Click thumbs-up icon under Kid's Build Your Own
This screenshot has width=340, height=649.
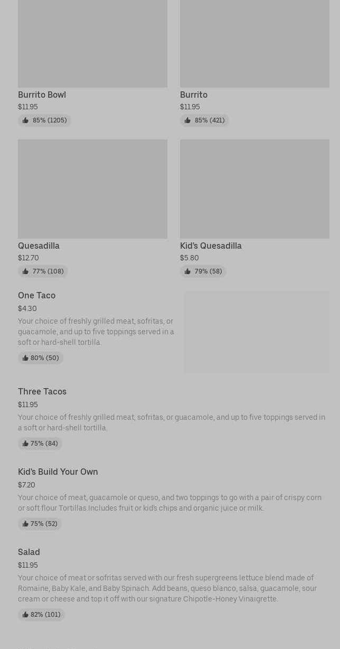[25, 524]
